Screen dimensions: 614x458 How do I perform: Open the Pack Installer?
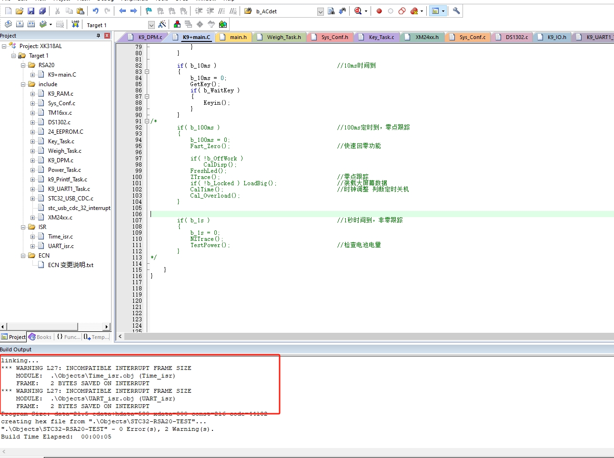coord(223,24)
